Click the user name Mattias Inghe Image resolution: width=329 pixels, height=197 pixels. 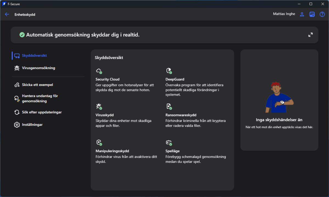(x=284, y=13)
